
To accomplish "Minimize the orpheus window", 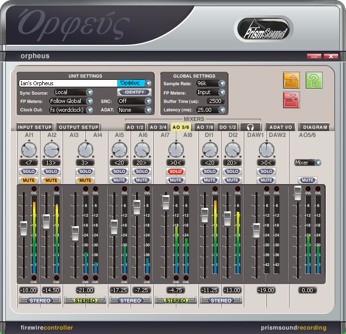I will point(314,56).
